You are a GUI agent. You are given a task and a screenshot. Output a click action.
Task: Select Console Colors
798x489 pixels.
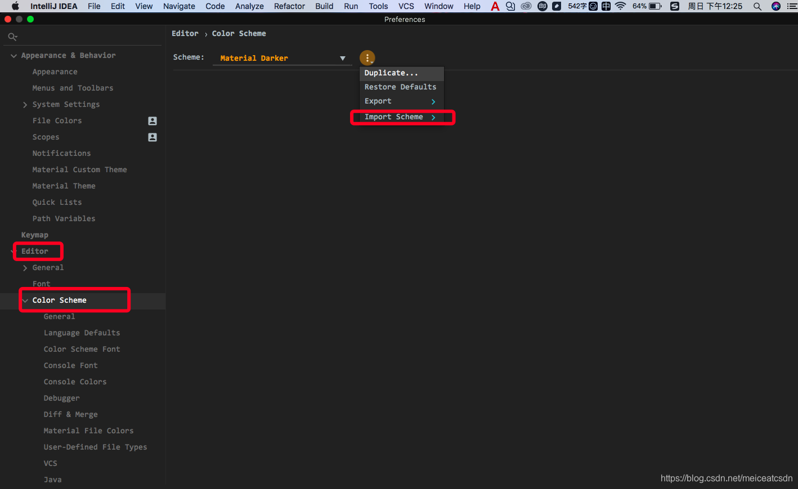point(75,382)
